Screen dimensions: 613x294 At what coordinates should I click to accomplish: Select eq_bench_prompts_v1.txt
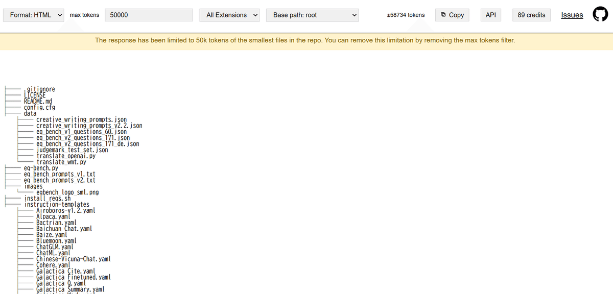(60, 174)
